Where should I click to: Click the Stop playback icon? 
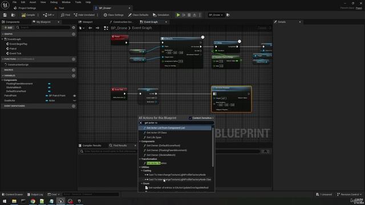[189, 15]
